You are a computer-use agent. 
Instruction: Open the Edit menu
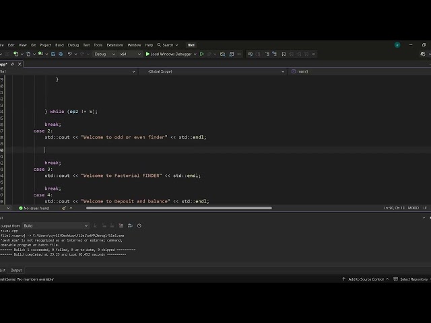[x=11, y=45]
